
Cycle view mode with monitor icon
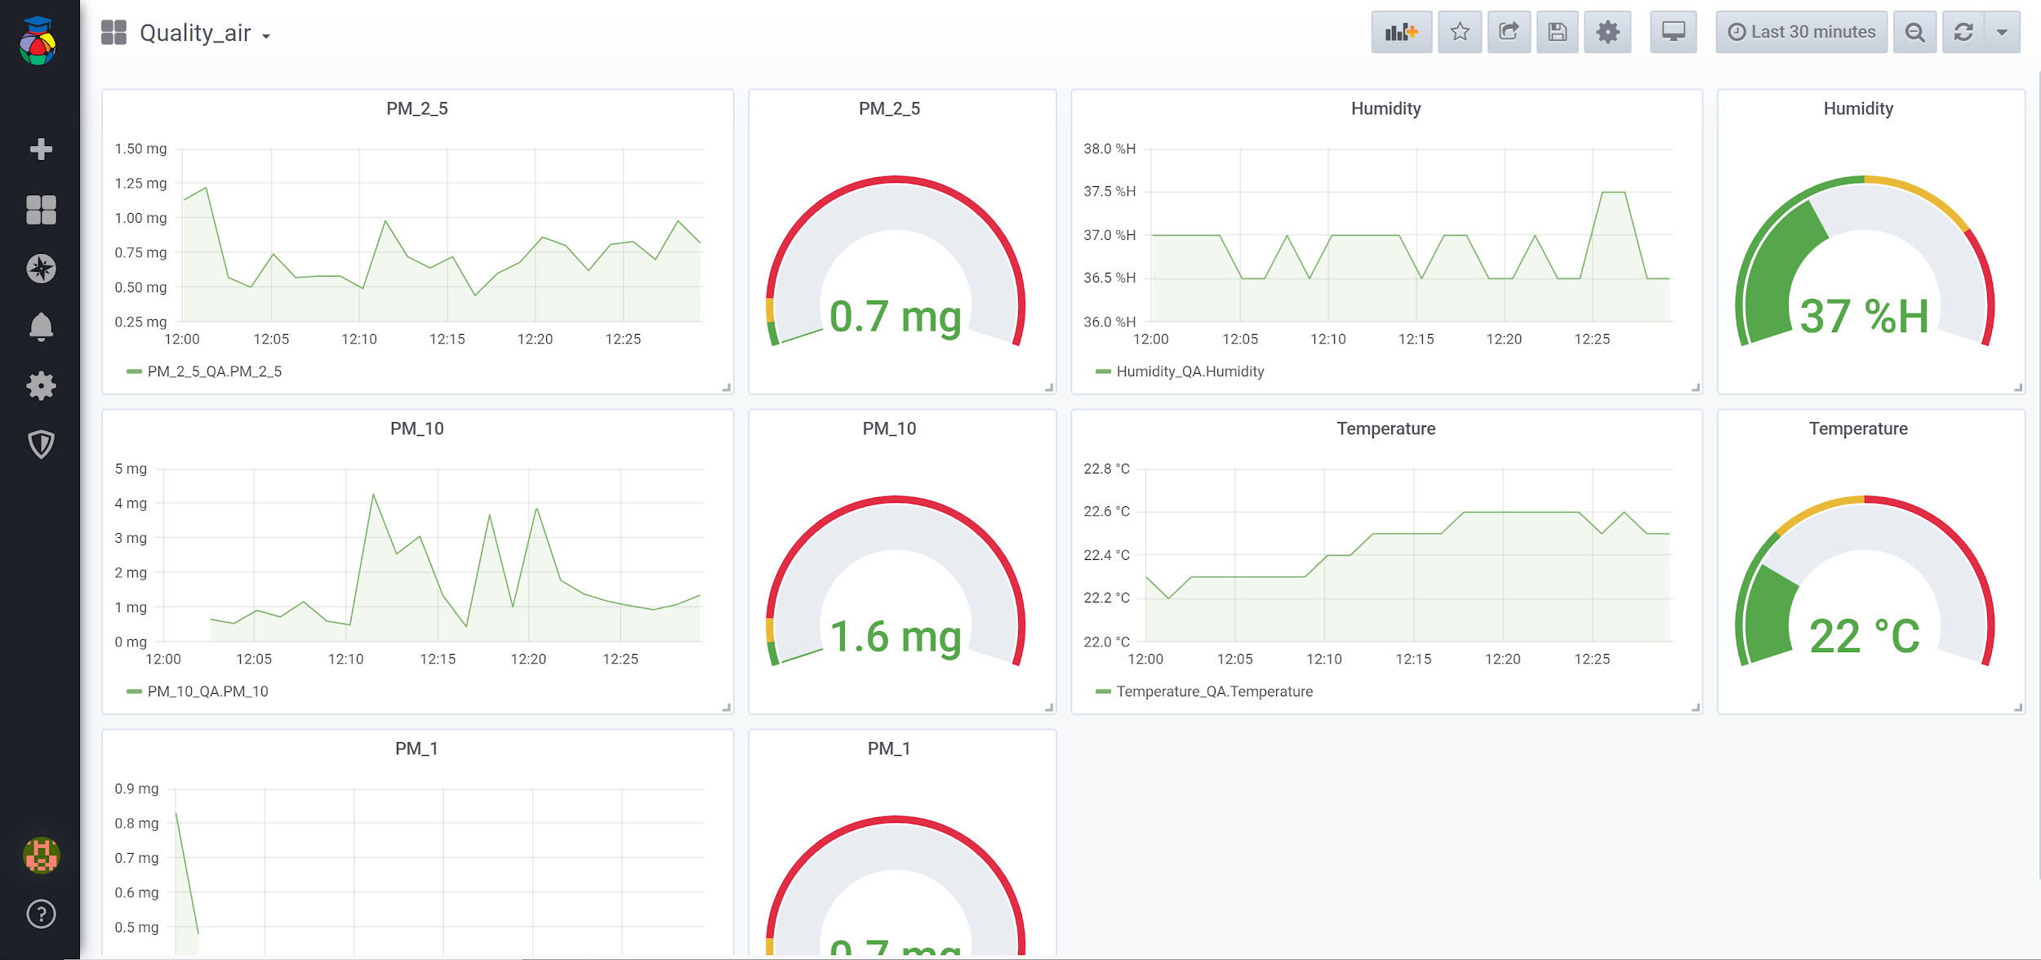point(1673,32)
